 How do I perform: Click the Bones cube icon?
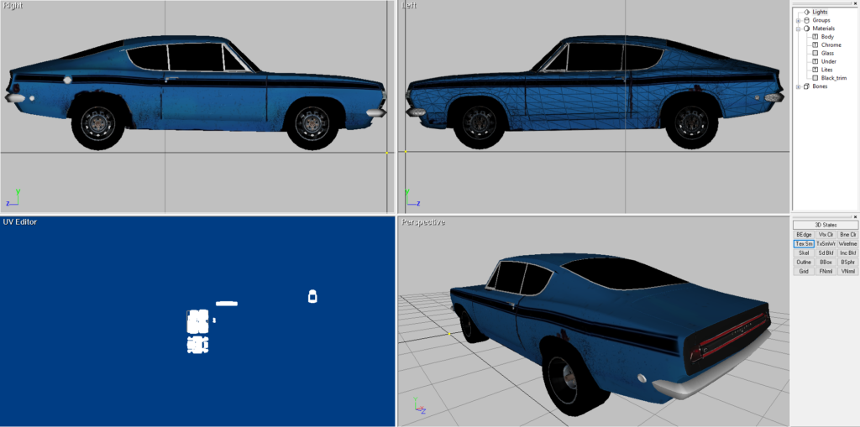point(806,86)
